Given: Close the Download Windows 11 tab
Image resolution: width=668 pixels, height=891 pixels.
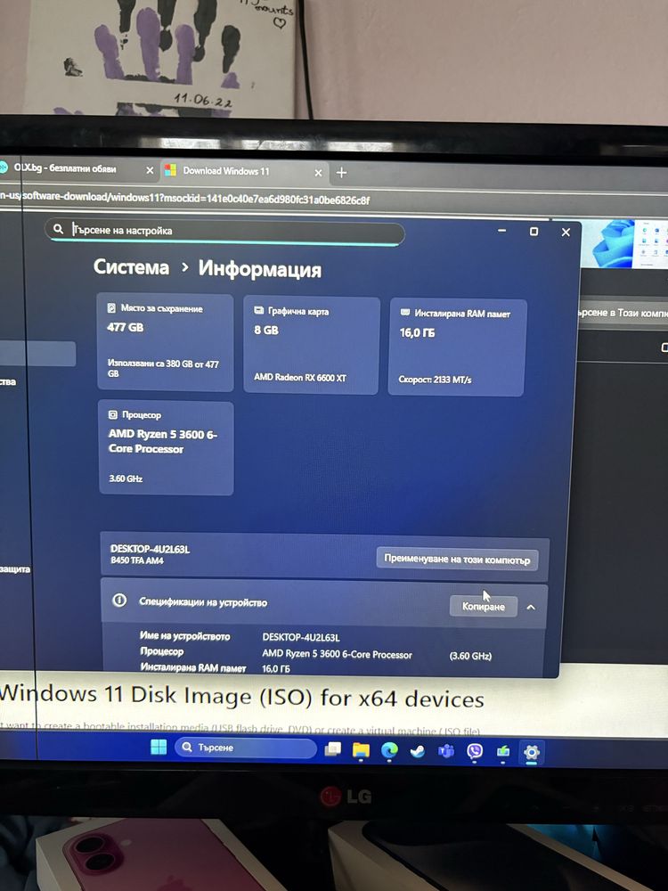Looking at the screenshot, I should coord(318,172).
